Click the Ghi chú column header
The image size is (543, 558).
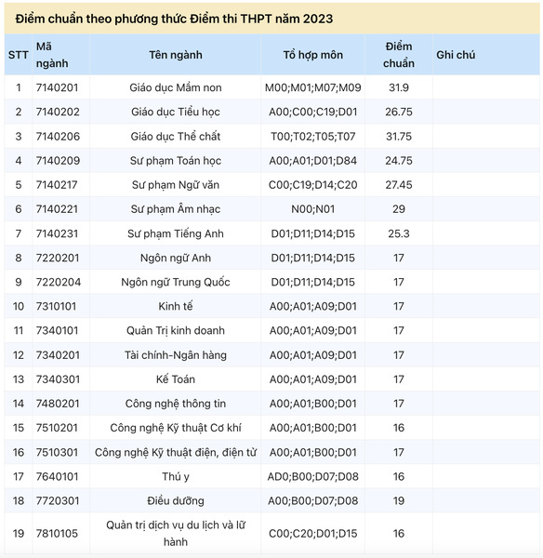(456, 55)
